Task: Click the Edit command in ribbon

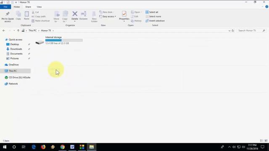Action: (x=134, y=16)
